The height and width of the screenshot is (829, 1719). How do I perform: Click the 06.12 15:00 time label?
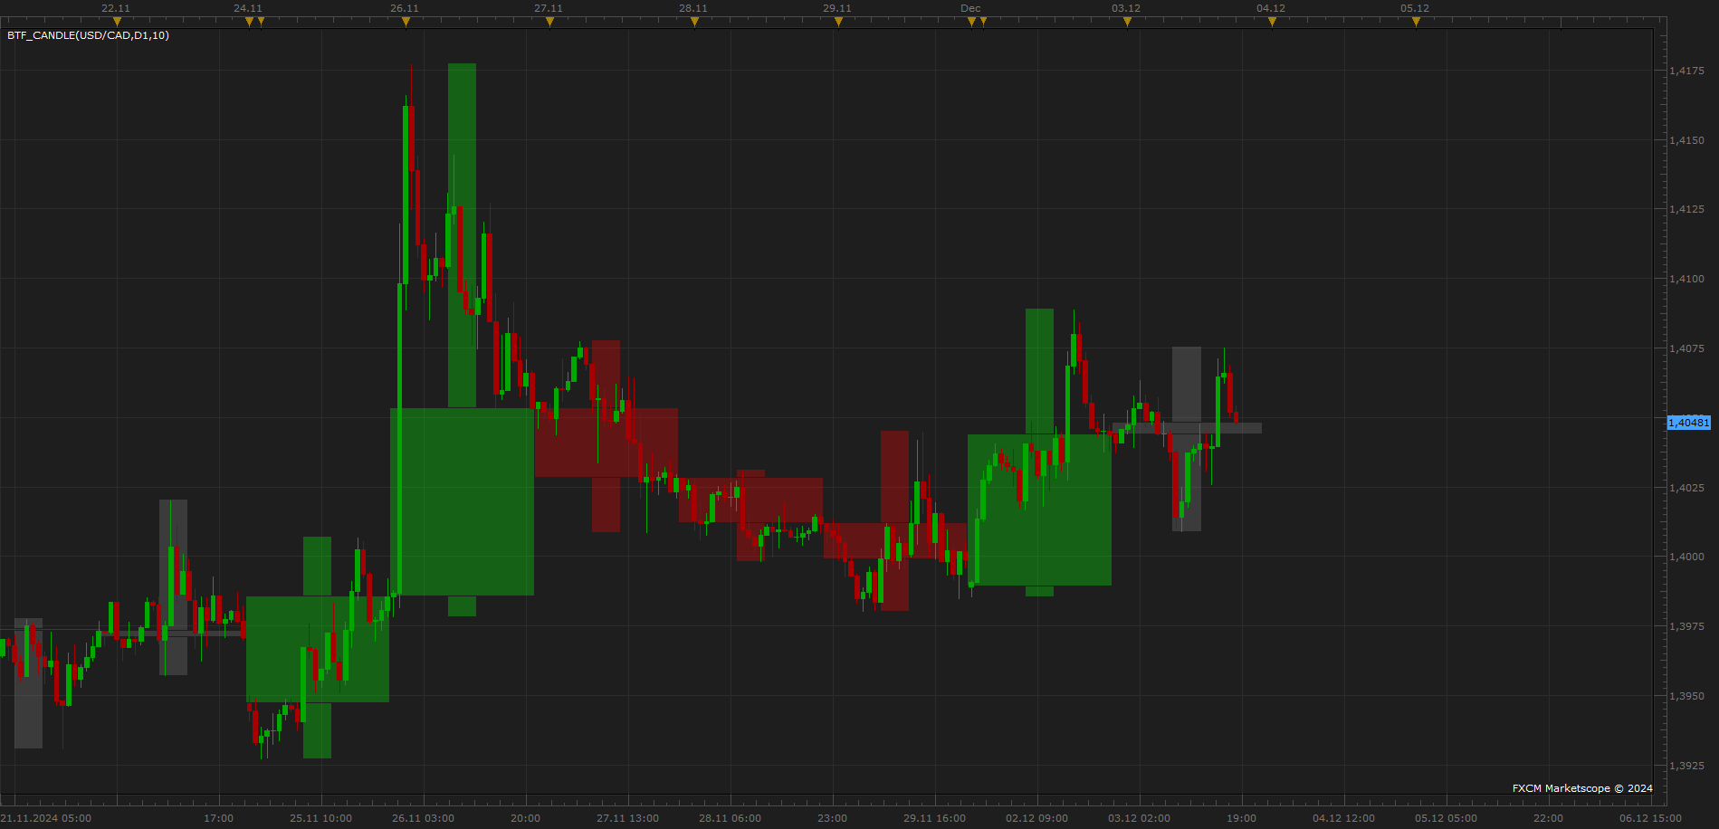tap(1650, 818)
